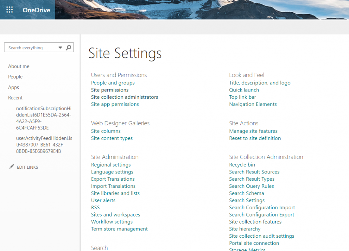The image size is (349, 251).
Task: Open Workflow settings
Action: 112,222
